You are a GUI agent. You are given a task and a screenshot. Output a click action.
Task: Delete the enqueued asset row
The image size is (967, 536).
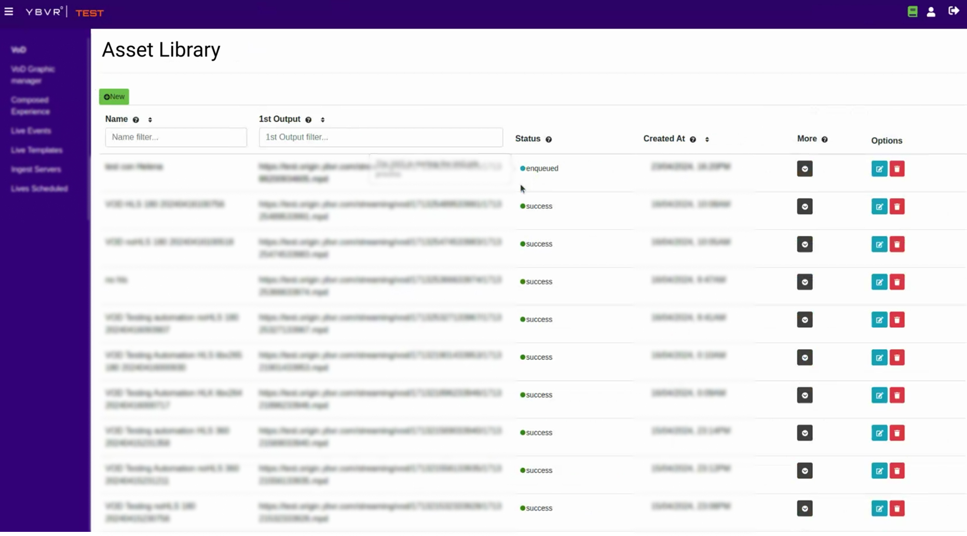coord(897,169)
